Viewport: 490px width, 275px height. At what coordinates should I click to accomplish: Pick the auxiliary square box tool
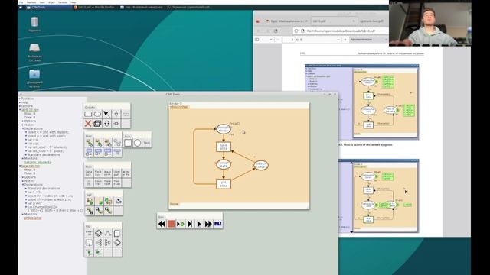(128, 143)
